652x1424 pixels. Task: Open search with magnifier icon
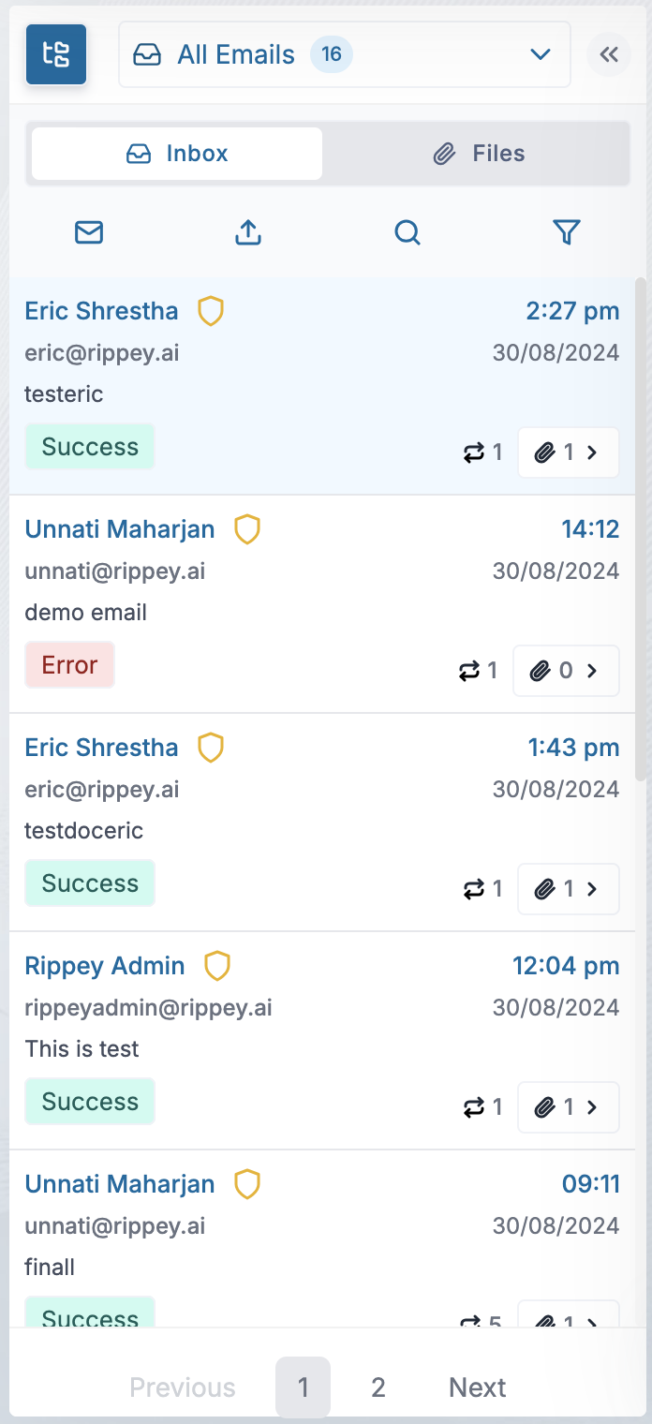(x=407, y=232)
